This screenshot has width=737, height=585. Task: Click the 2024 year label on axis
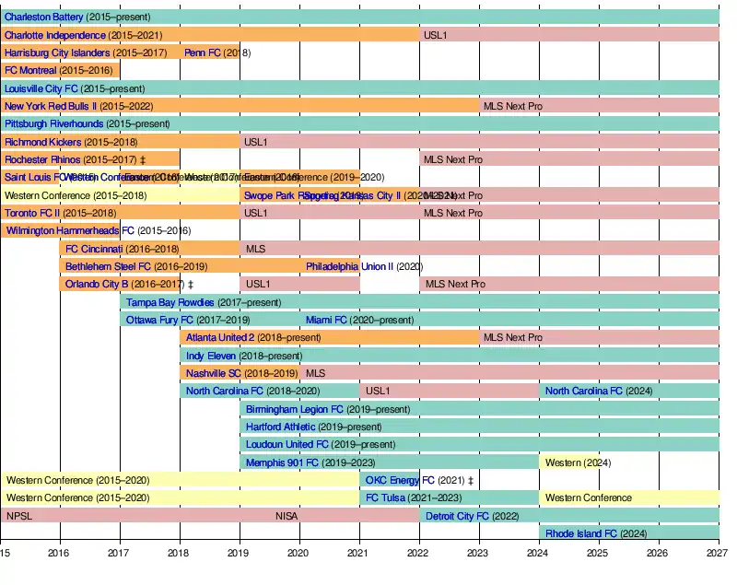(x=538, y=553)
